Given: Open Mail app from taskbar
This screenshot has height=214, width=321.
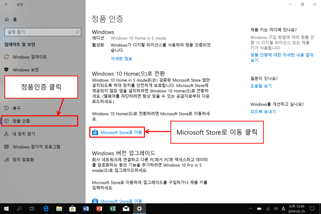Looking at the screenshot, I should tap(126, 209).
